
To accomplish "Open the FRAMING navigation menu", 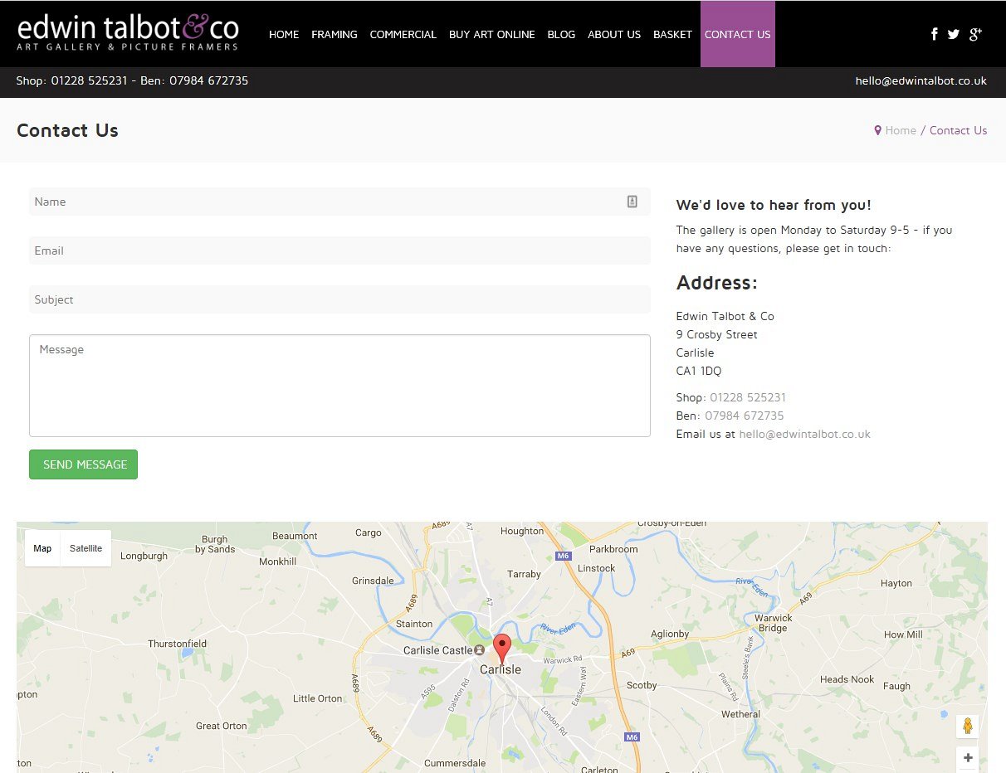I will [x=335, y=34].
